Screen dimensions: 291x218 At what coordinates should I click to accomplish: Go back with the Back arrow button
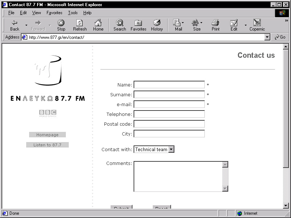(x=15, y=25)
